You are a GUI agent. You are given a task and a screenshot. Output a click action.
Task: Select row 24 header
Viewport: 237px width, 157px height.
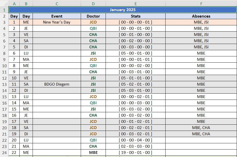click(4, 153)
